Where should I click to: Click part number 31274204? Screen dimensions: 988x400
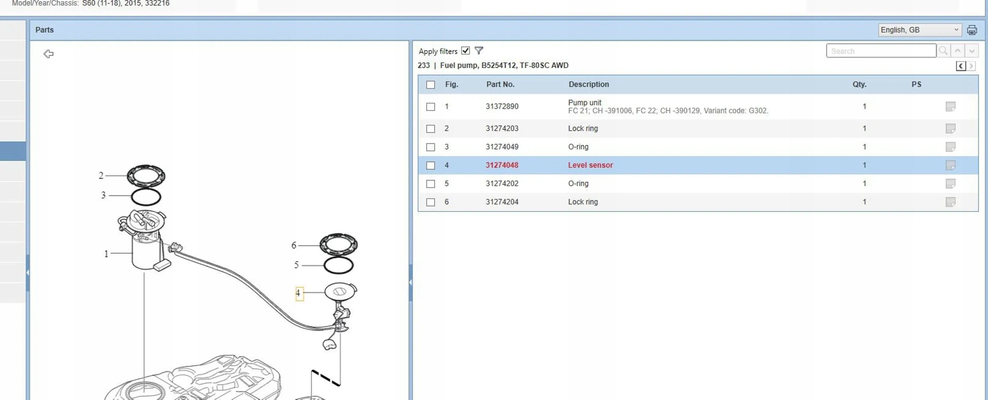point(502,202)
